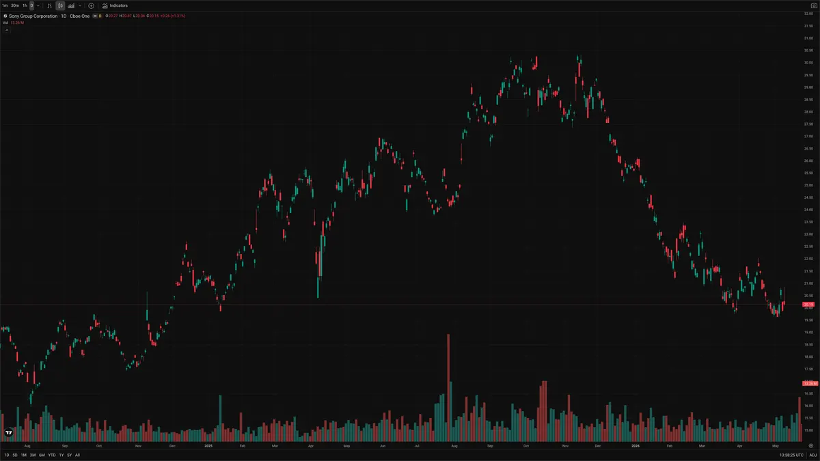Click the Compare or Add Symbol plus icon
This screenshot has height=461, width=820.
91,5
